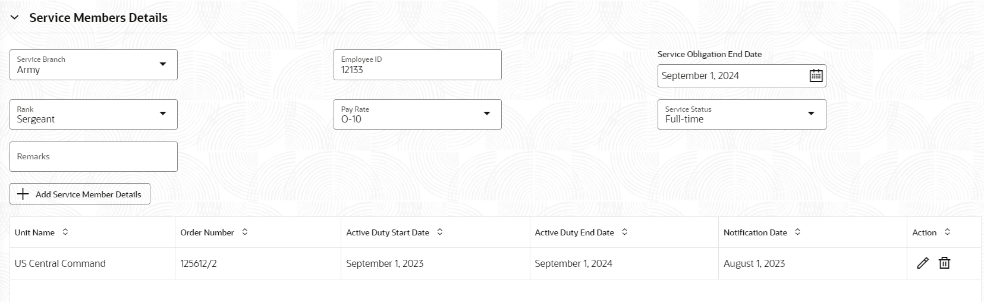
Task: Collapse the Service Members Details section
Action: click(15, 18)
